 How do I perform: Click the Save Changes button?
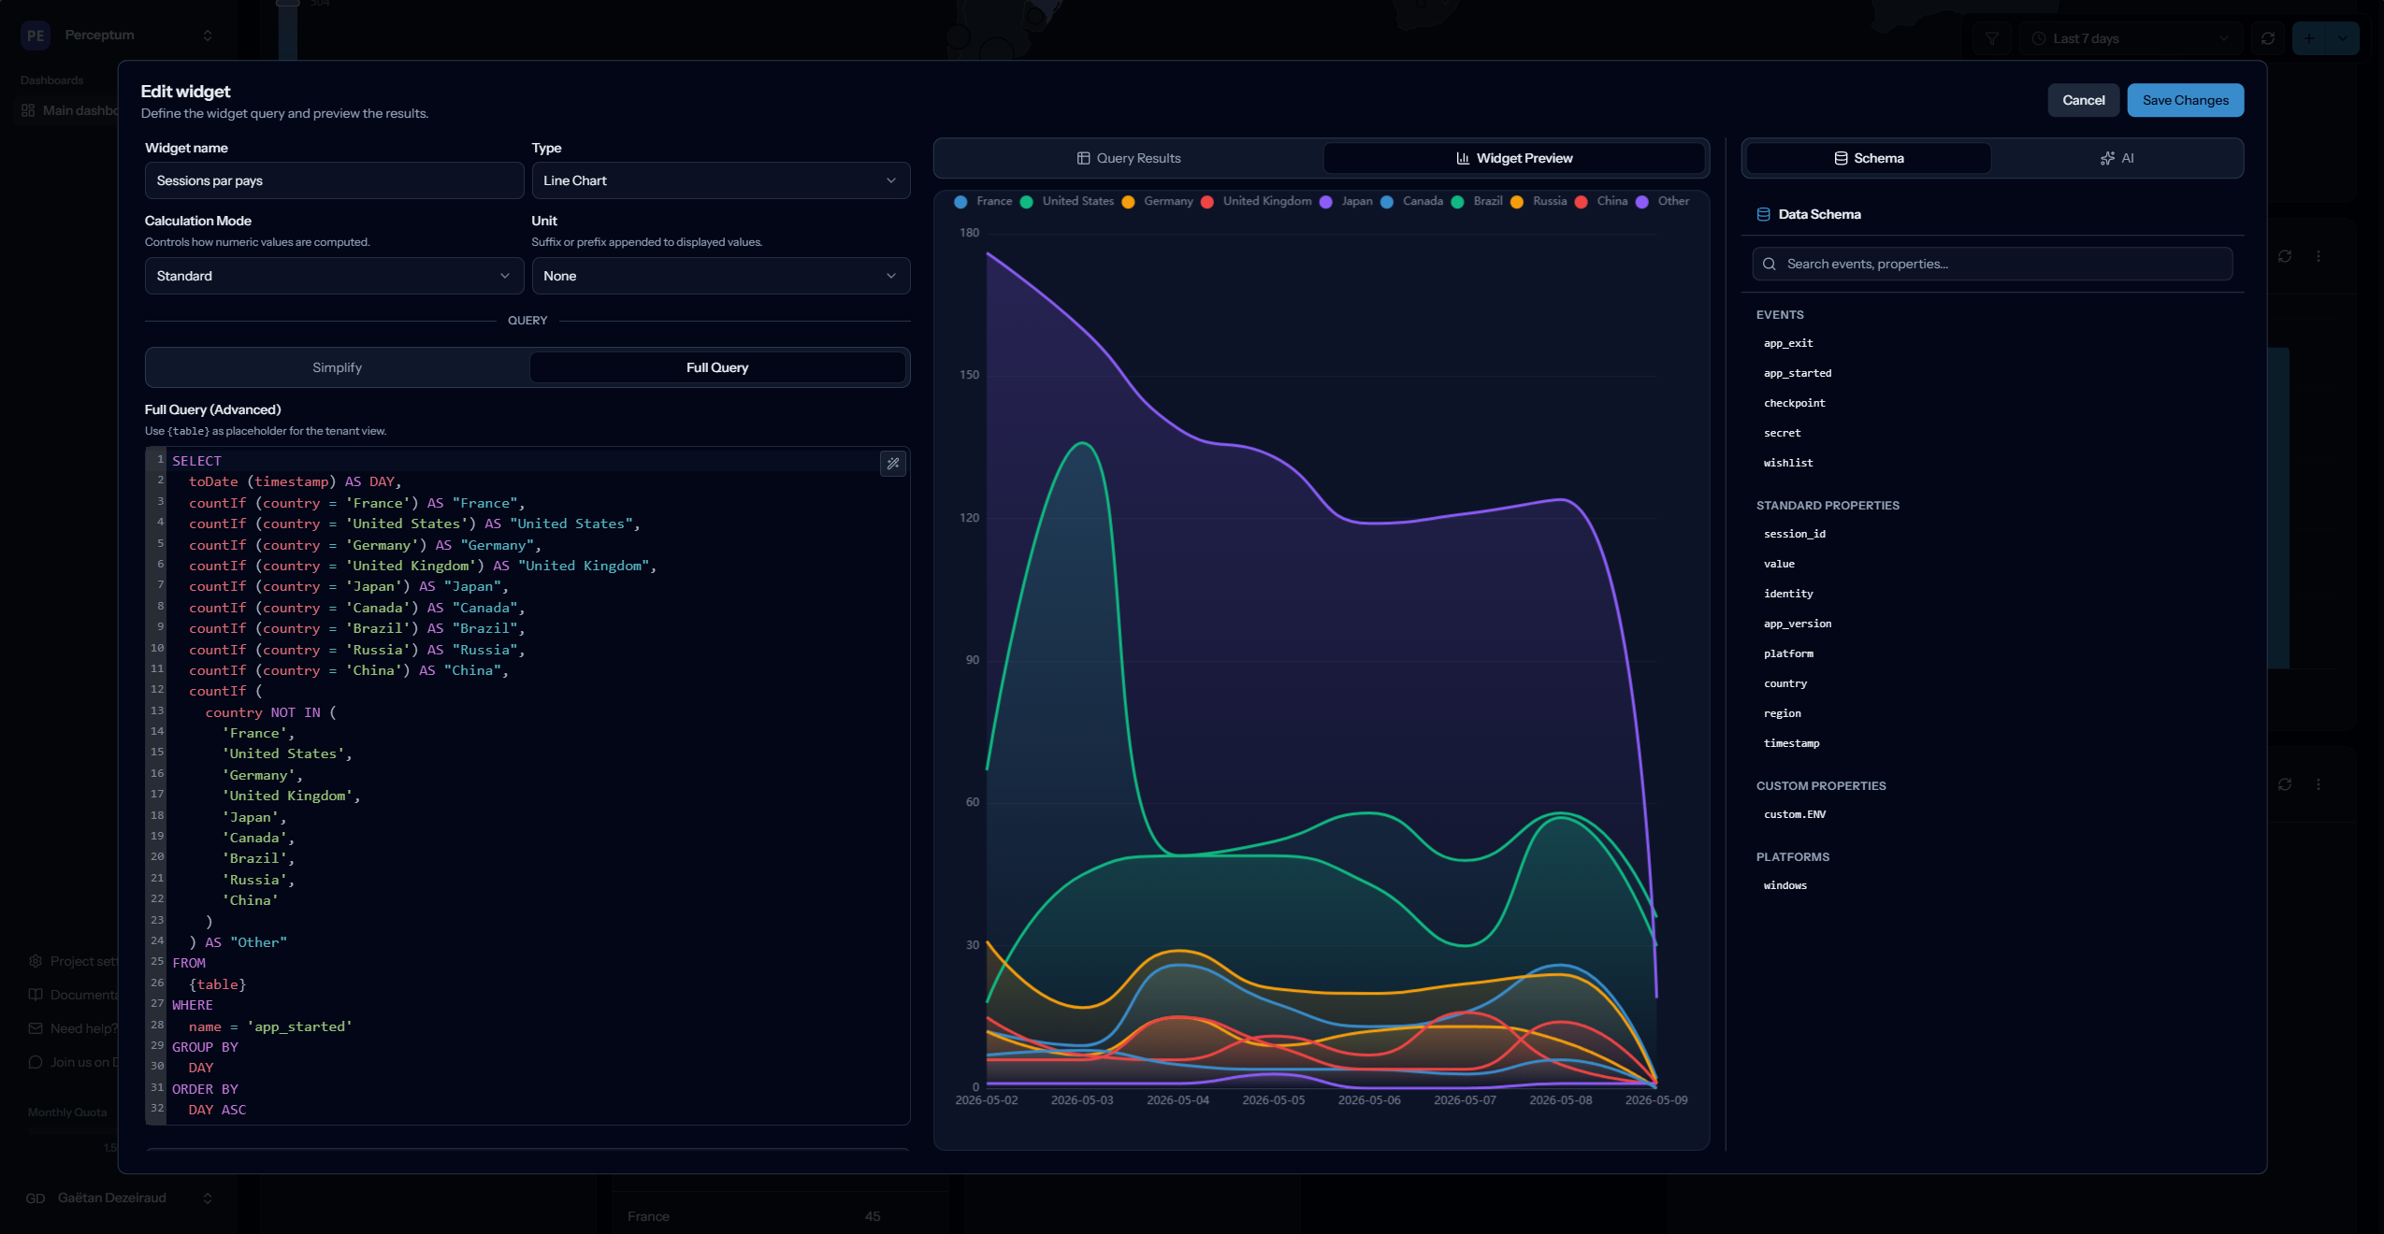click(x=2185, y=100)
